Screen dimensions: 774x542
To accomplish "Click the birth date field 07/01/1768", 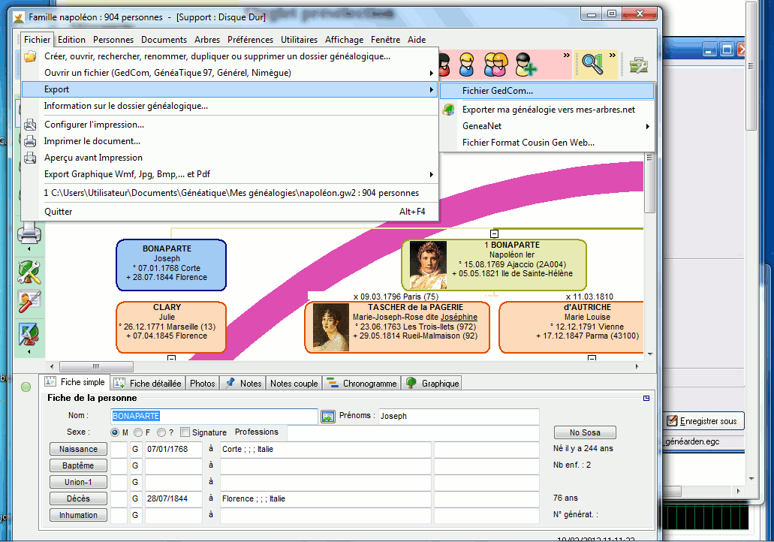I will click(173, 449).
